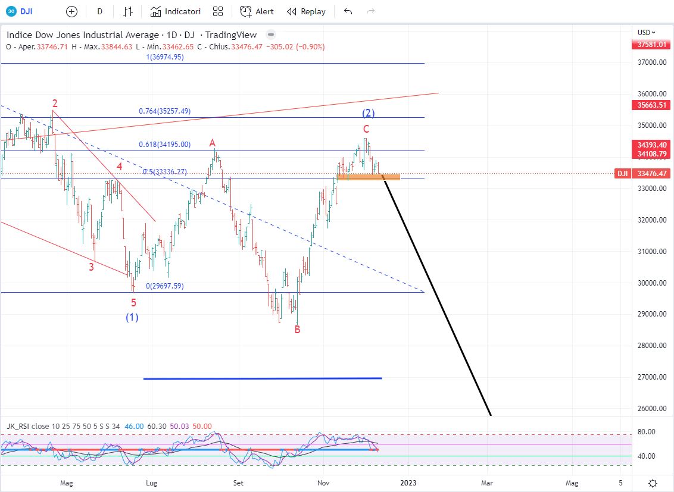Screen dimensions: 674x492
Task: Click the JK_RSI value 46.00
Action: (x=134, y=427)
